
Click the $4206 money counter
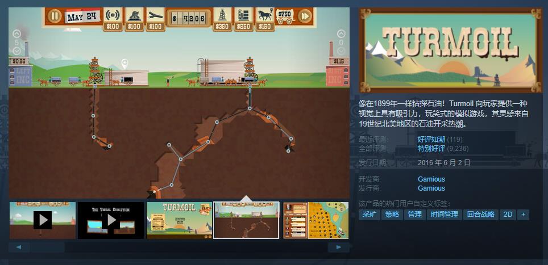[x=189, y=18]
